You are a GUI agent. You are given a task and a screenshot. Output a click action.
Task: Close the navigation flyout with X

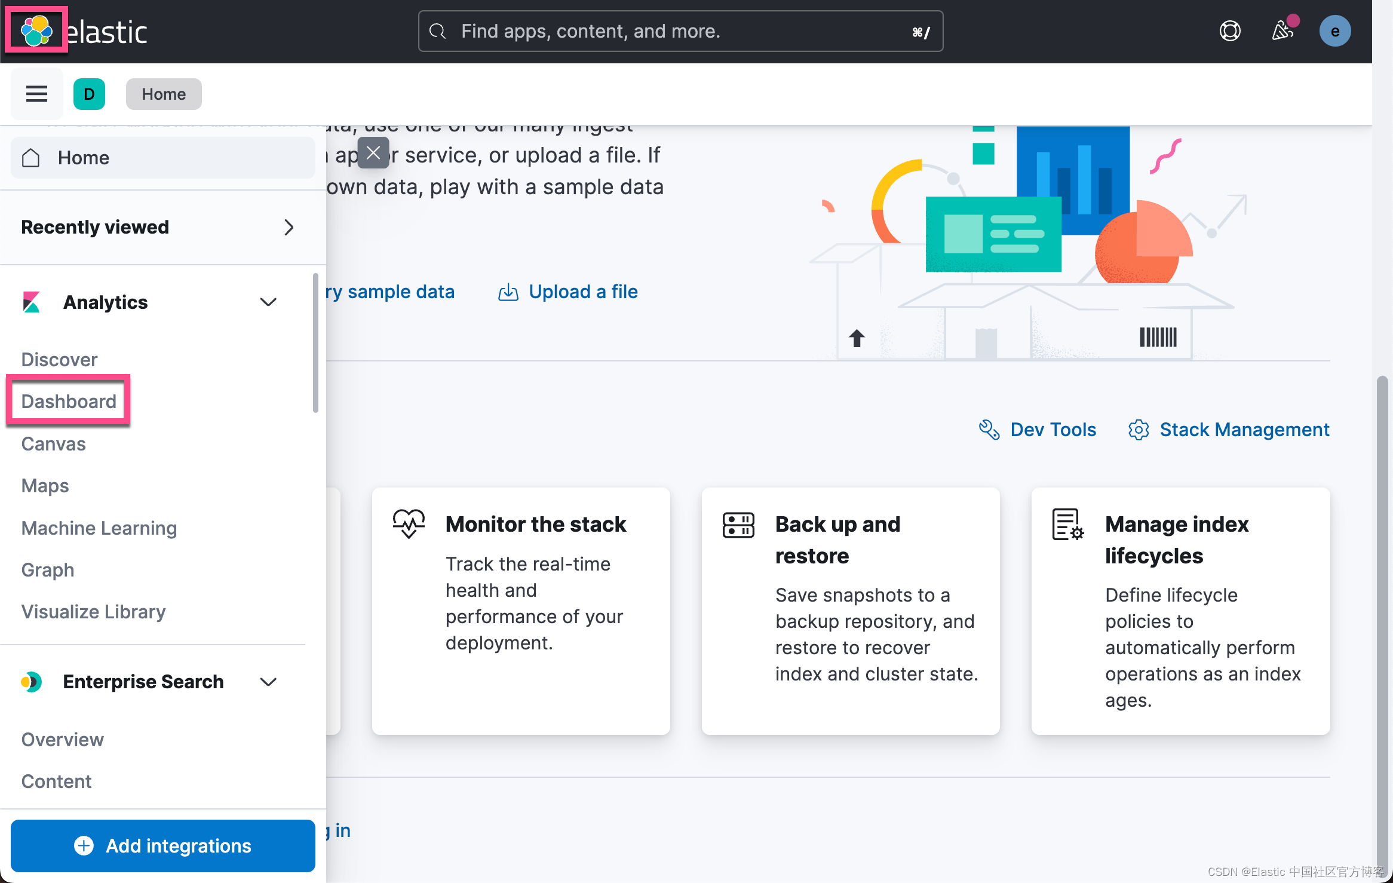pos(373,153)
